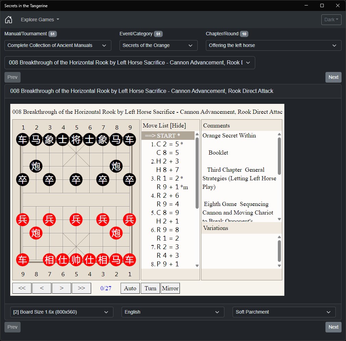Click red cannon 炮 on file 8
The image size is (346, 341).
pos(36,233)
